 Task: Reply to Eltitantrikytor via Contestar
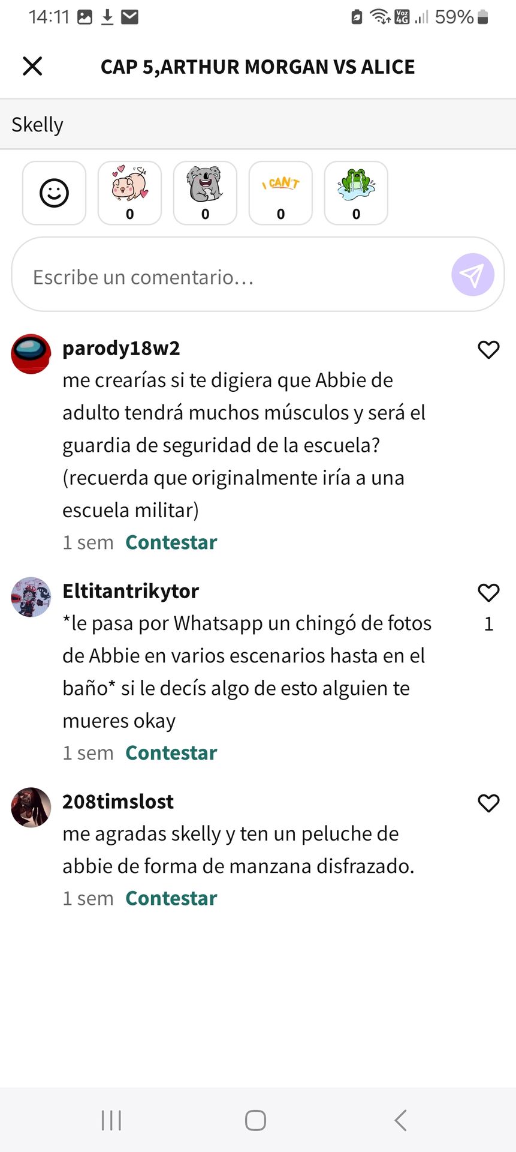pos(171,753)
